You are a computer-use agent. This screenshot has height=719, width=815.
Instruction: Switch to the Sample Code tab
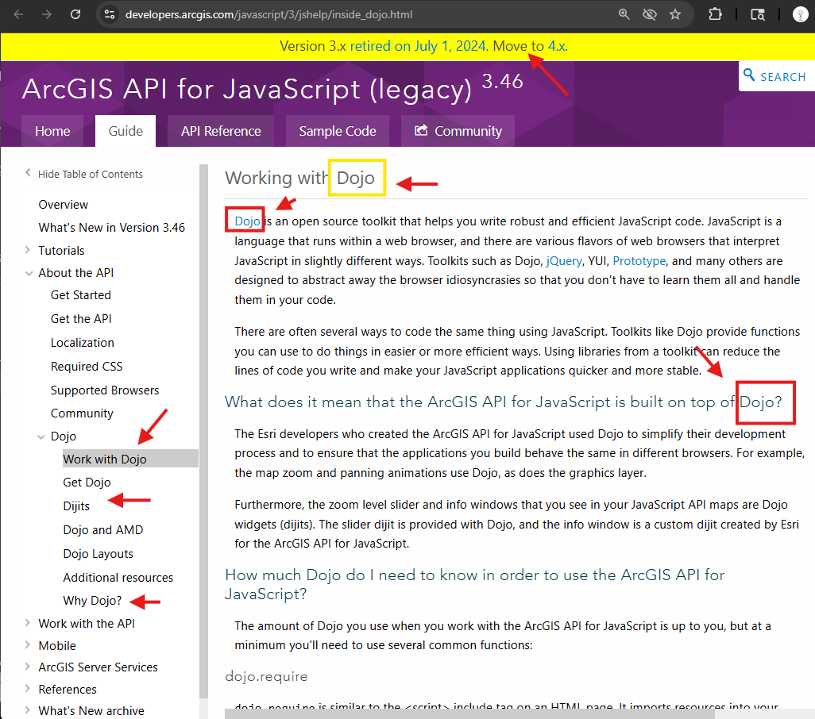point(338,131)
